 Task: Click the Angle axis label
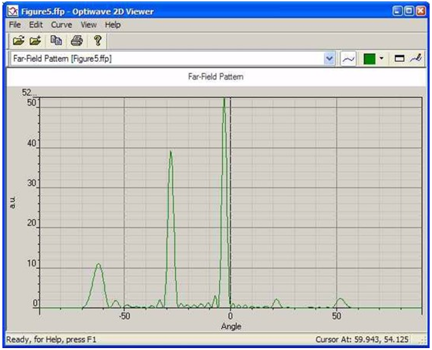tap(231, 326)
